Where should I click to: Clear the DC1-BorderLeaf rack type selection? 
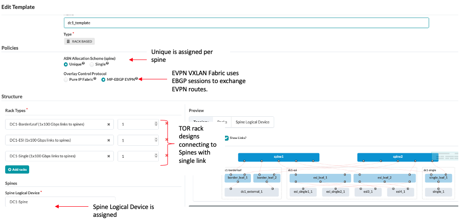[108, 125]
